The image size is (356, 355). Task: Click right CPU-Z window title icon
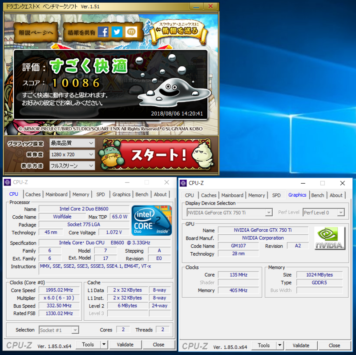[x=183, y=183]
